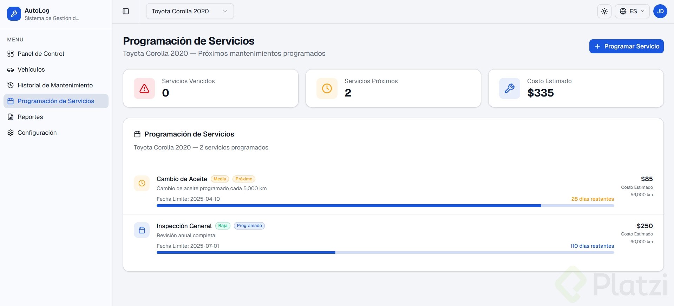Click the clock icon beside Cambio de Aceite

click(x=142, y=183)
